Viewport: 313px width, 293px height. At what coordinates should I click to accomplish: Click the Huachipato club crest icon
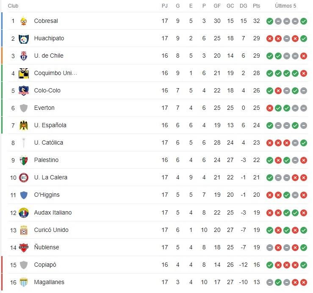click(x=24, y=38)
